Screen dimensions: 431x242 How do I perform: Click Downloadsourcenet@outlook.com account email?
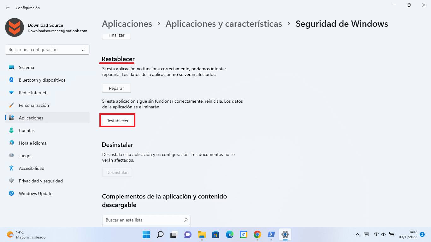click(57, 31)
